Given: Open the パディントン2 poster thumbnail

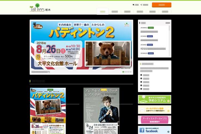Looking at the screenshot, I should coord(48,111).
